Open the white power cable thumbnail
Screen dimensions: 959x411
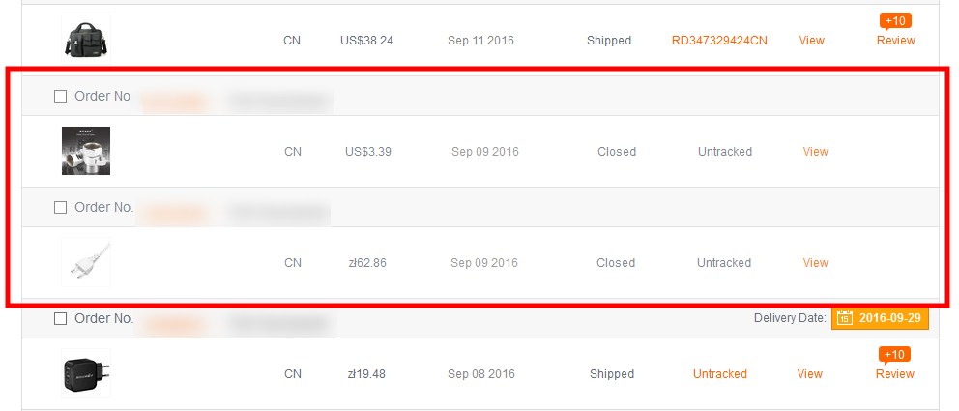tap(85, 262)
